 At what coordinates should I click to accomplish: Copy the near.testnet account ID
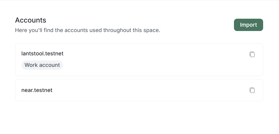click(252, 90)
